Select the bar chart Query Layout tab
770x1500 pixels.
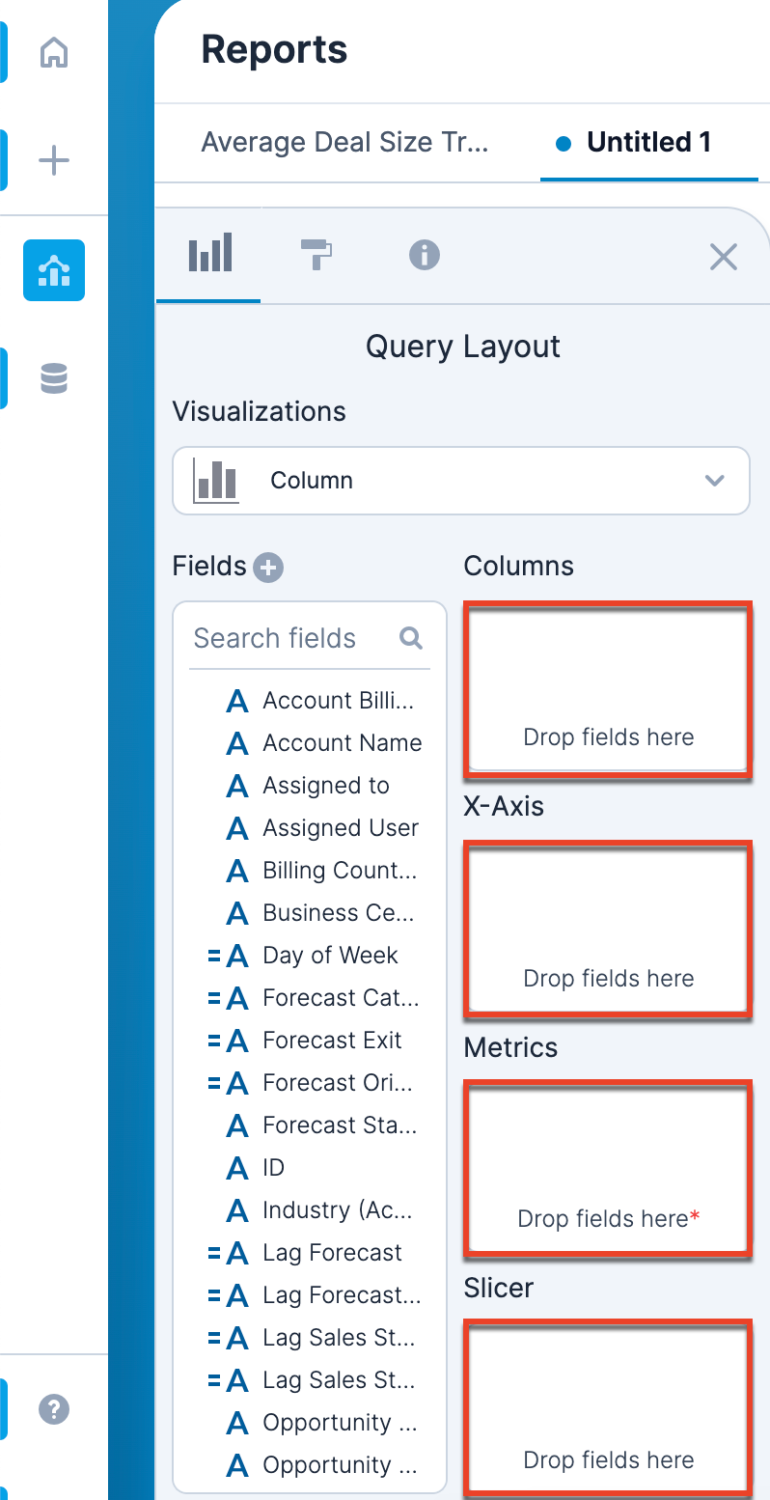pyautogui.click(x=210, y=254)
